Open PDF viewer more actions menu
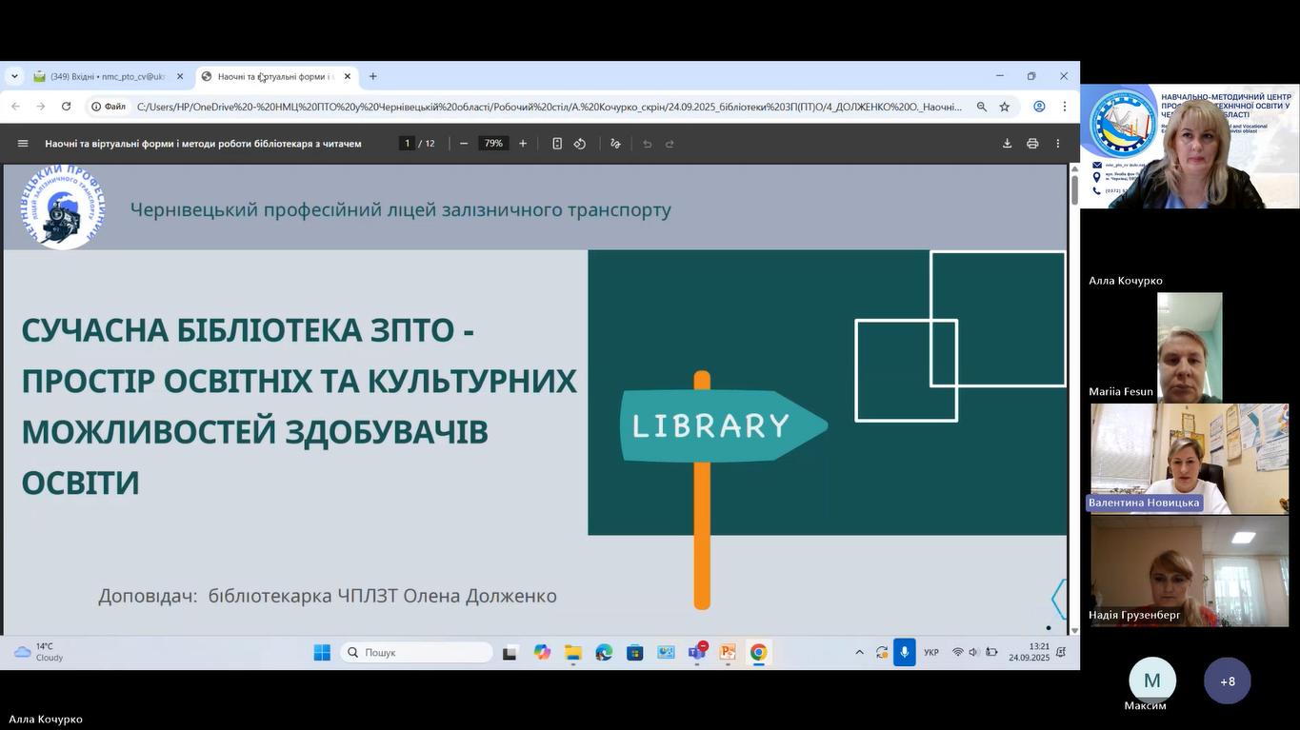The width and height of the screenshot is (1300, 730). 1057,144
